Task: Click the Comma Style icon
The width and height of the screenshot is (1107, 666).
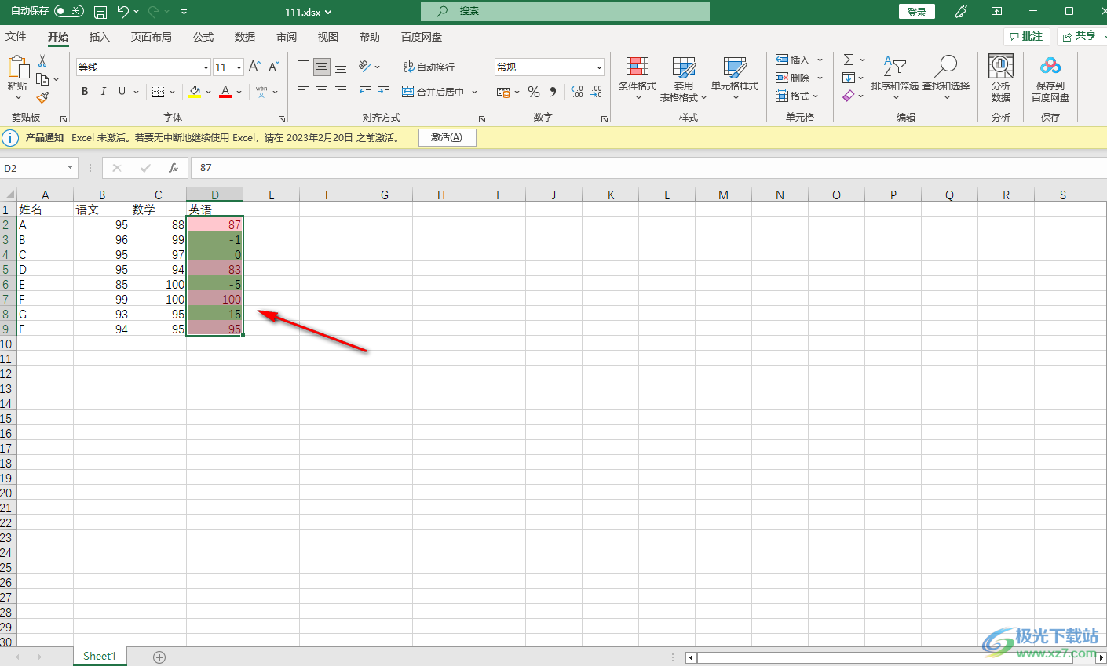Action: click(553, 92)
